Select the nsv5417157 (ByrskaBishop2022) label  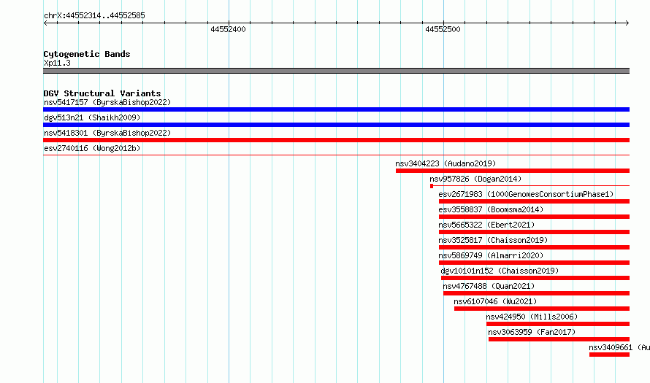pyautogui.click(x=107, y=102)
